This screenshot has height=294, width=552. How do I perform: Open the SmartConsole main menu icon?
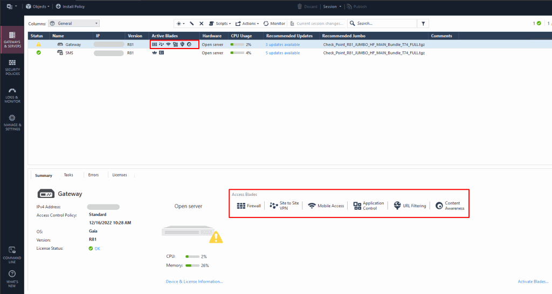point(12,6)
